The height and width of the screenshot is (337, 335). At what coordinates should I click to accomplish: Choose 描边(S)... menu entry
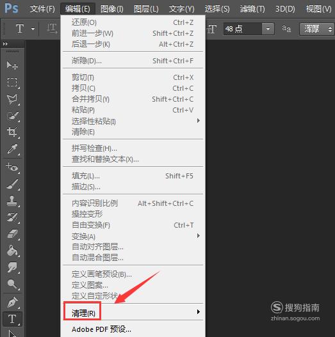coord(133,187)
